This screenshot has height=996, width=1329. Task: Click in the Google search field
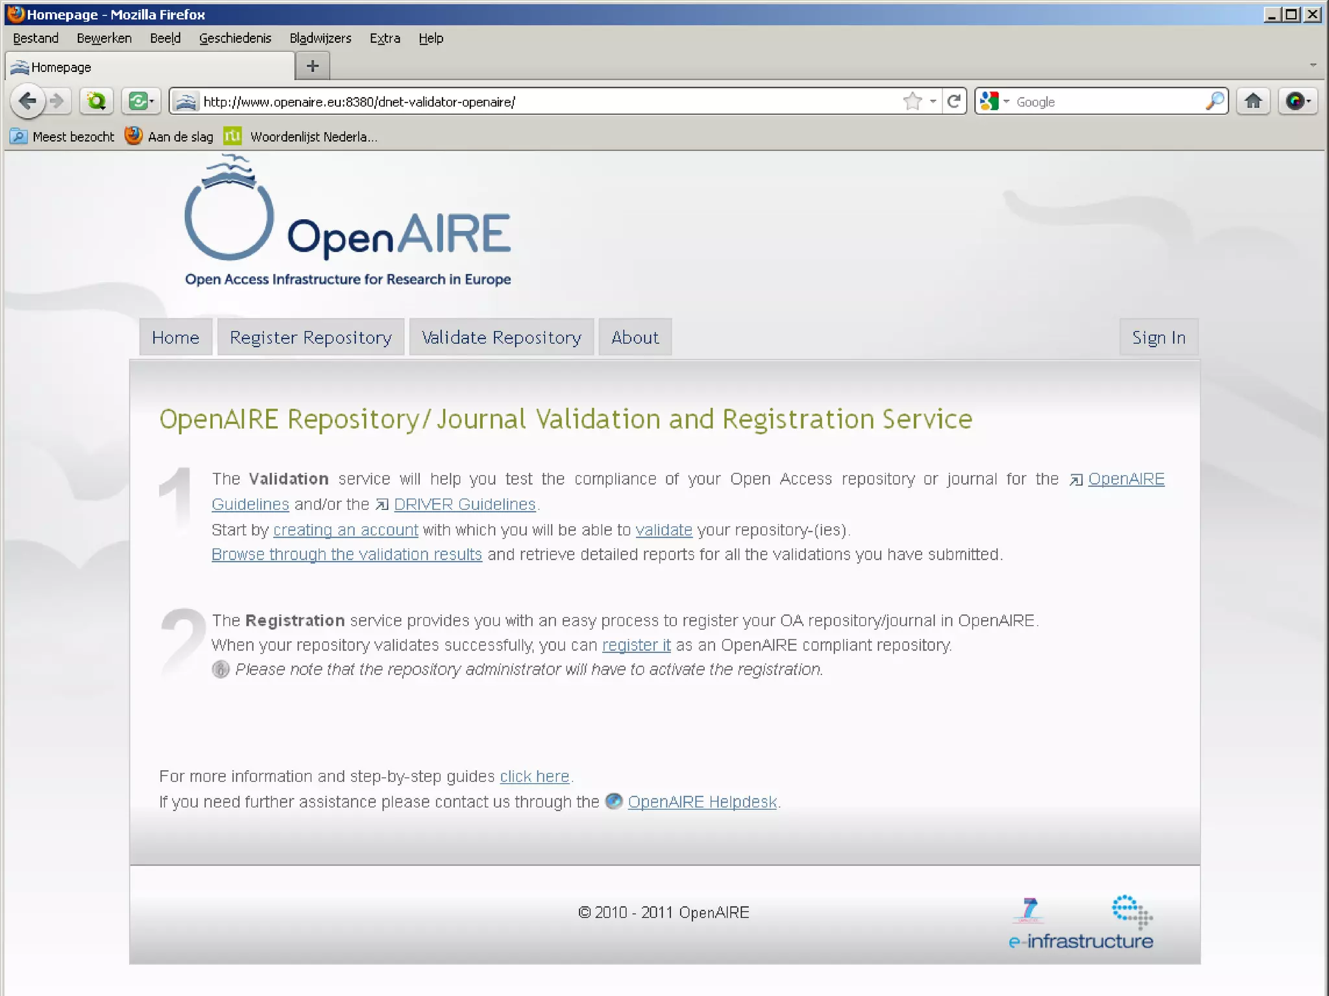click(x=1106, y=102)
